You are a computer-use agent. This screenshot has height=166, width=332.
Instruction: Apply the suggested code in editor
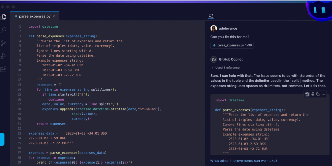tap(307, 94)
